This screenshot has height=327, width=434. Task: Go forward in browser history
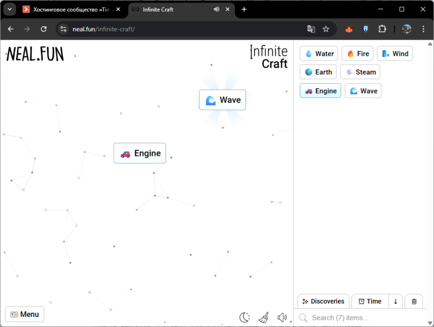click(27, 29)
